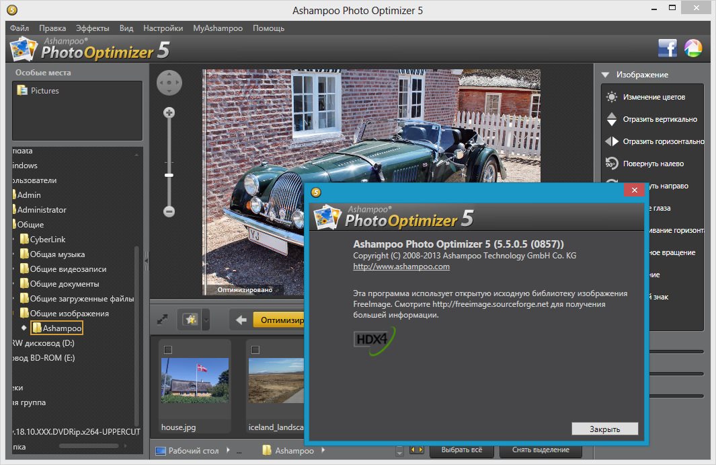Click the Picasa web albums icon
The width and height of the screenshot is (716, 465).
(692, 48)
